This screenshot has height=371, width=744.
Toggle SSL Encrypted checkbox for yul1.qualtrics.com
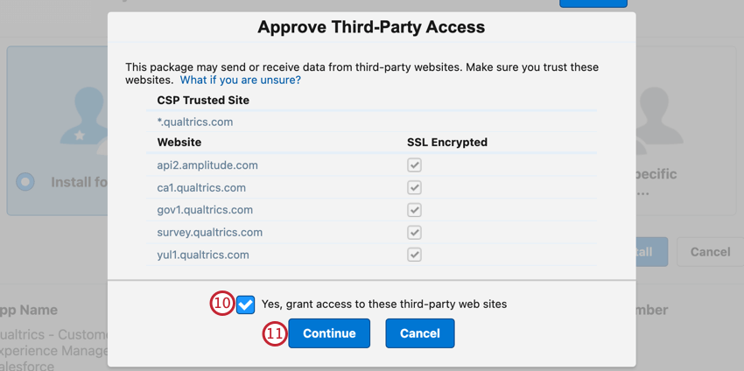click(415, 255)
